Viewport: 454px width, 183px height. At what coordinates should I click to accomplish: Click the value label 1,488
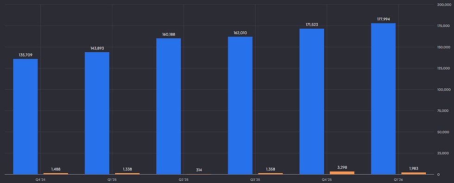pyautogui.click(x=56, y=169)
